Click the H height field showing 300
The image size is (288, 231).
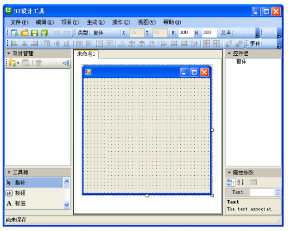coord(209,33)
